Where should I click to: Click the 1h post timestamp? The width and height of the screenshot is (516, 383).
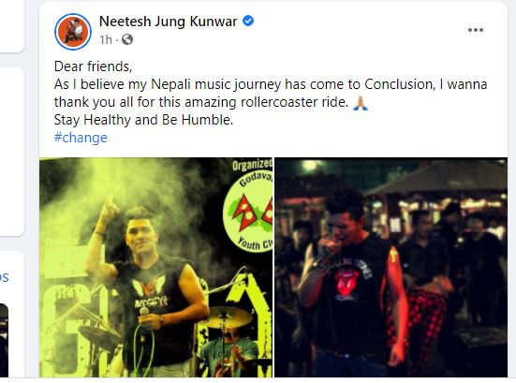pyautogui.click(x=105, y=40)
